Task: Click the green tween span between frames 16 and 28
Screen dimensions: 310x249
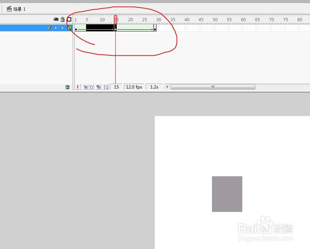Action: (135, 28)
